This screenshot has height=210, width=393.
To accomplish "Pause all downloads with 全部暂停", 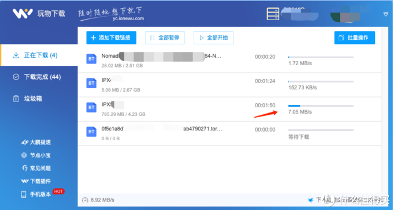I will (x=165, y=38).
